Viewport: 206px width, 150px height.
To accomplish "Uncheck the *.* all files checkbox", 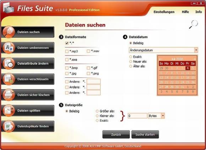I will tap(67, 43).
